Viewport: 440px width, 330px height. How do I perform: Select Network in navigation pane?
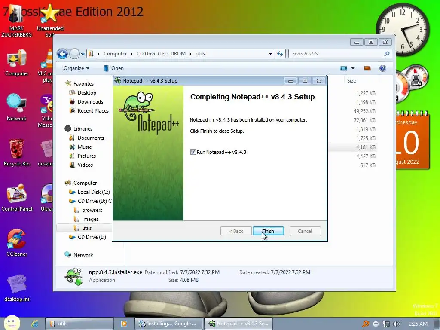[x=83, y=255]
